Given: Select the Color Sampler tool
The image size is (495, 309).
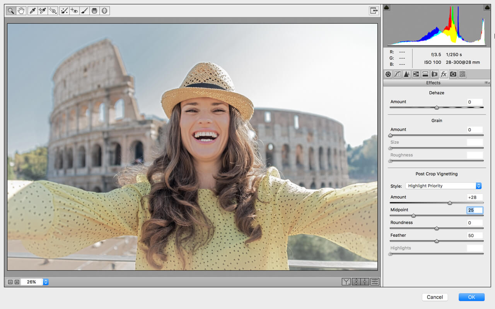Looking at the screenshot, I should 43,11.
